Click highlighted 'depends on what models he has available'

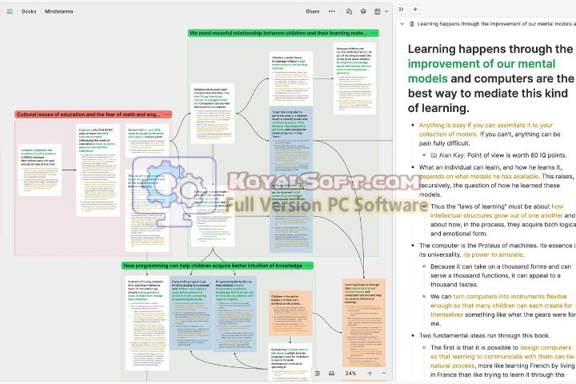[478, 176]
